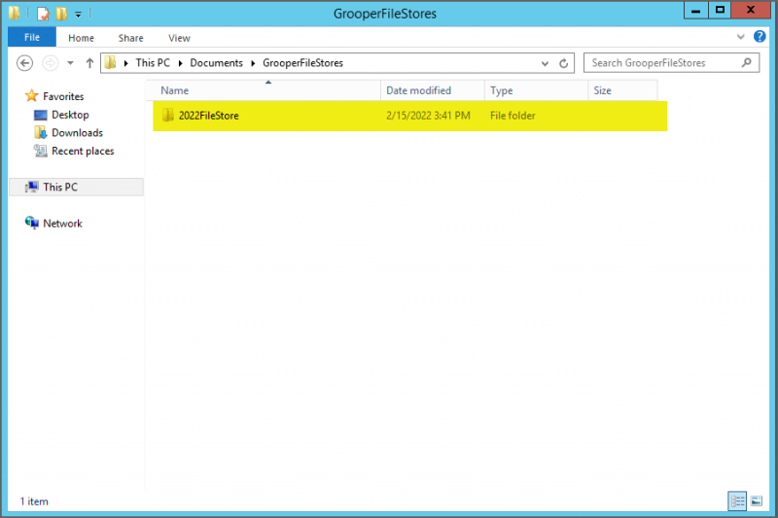Screen dimensions: 778x518
Task: Expand the arrow after Documents in address bar
Action: coord(253,63)
